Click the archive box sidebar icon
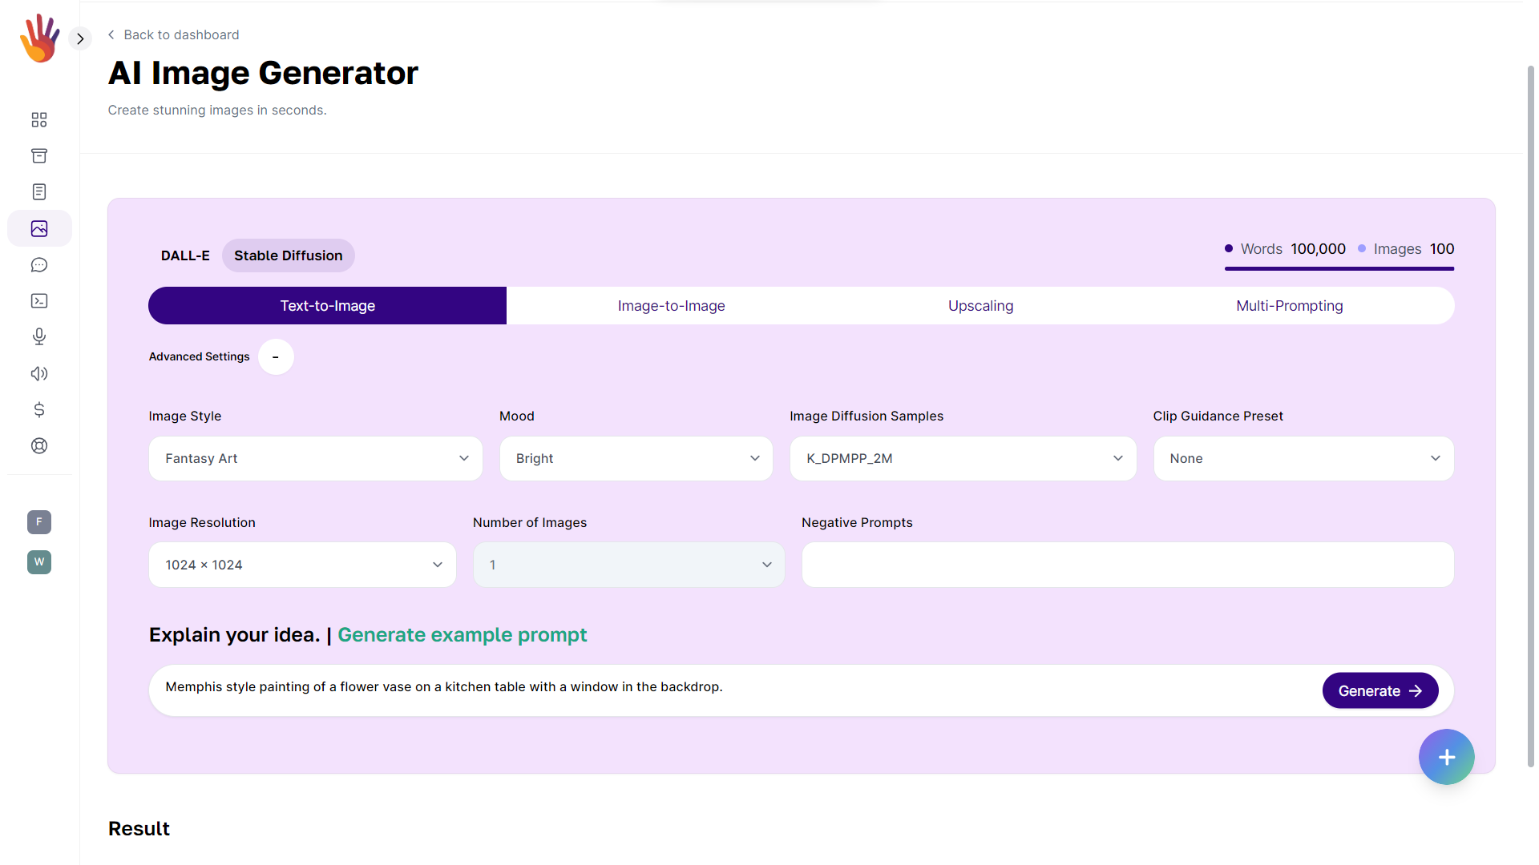 point(39,155)
